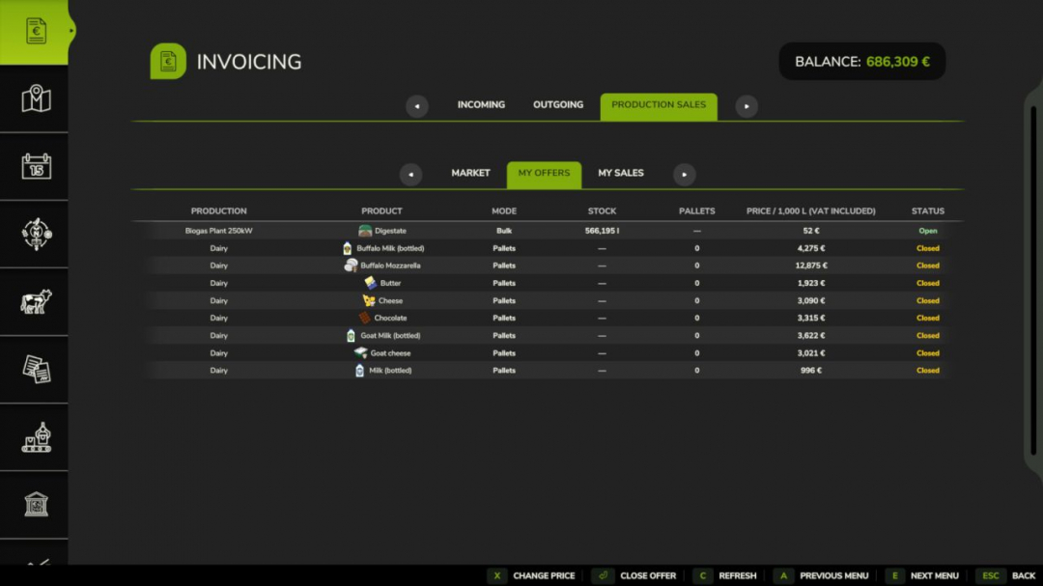The width and height of the screenshot is (1043, 586).
Task: Open the invoicing sidebar icon
Action: click(36, 31)
